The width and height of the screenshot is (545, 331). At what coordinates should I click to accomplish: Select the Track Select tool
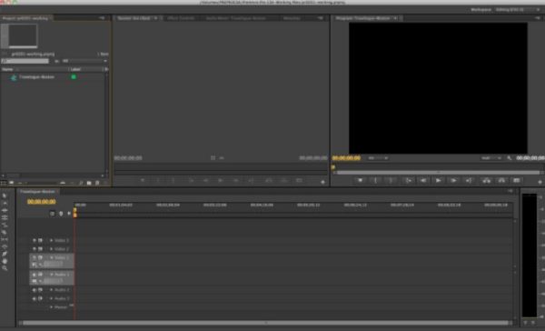click(x=5, y=203)
